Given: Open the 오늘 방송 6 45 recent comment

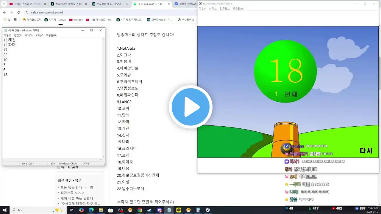Looking at the screenshot, I should coord(77,188).
